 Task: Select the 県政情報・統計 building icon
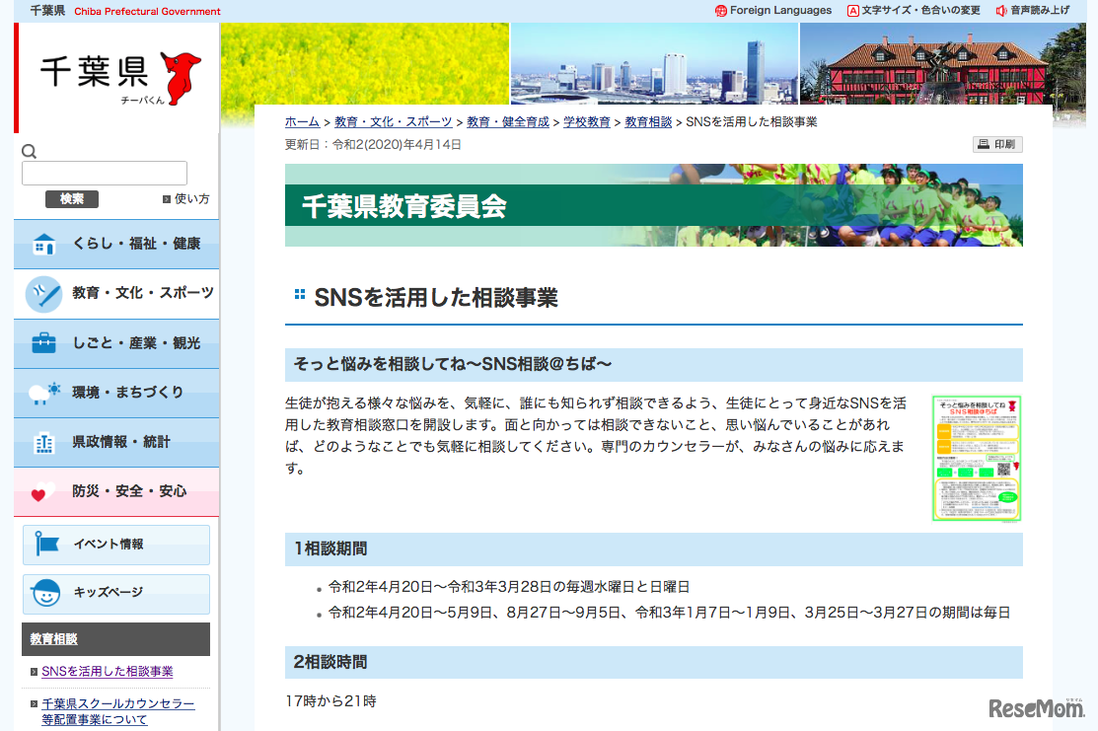click(41, 441)
